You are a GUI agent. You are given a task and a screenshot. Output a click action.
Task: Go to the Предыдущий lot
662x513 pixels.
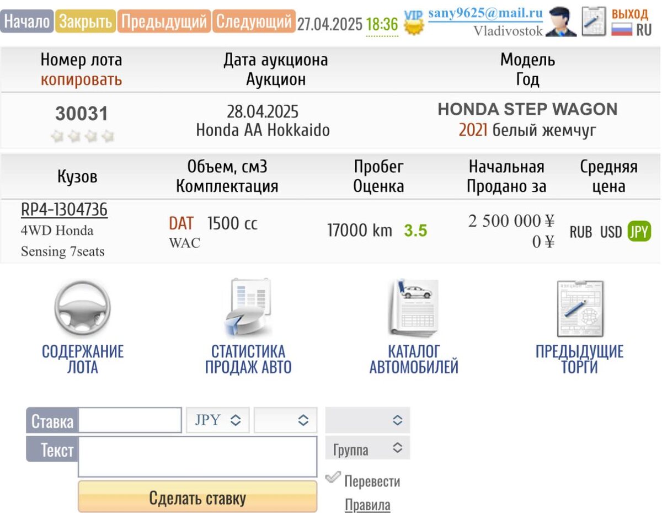[164, 22]
